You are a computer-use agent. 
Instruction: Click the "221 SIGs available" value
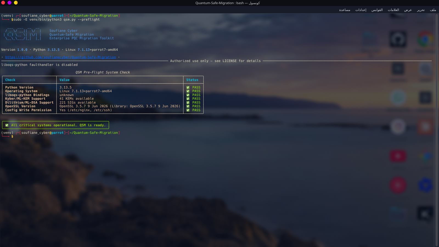[78, 103]
